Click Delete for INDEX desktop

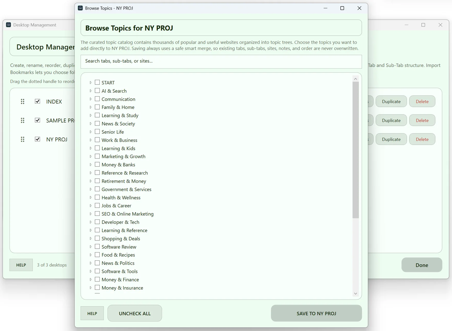coord(422,101)
